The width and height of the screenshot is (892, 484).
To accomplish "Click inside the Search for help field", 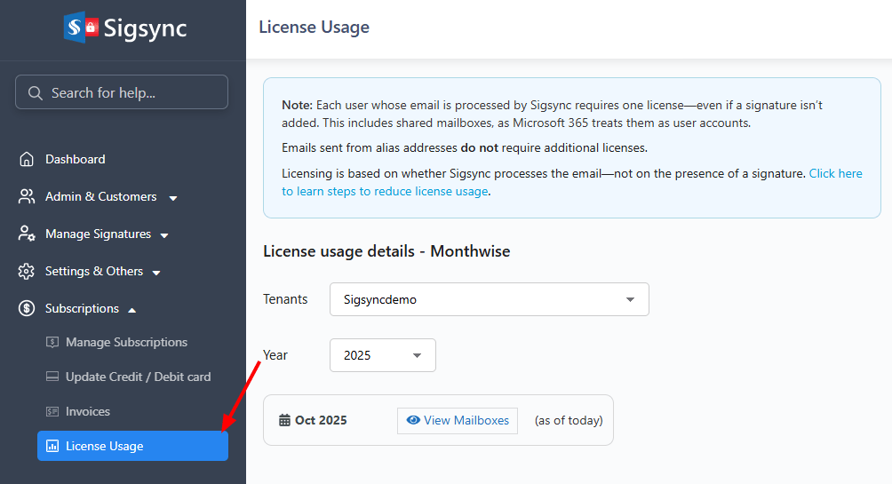I will point(129,92).
